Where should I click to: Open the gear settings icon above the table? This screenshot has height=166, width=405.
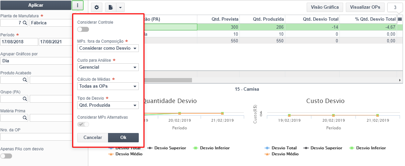(x=97, y=7)
